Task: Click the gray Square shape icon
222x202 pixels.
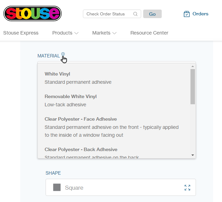Action: click(x=57, y=187)
